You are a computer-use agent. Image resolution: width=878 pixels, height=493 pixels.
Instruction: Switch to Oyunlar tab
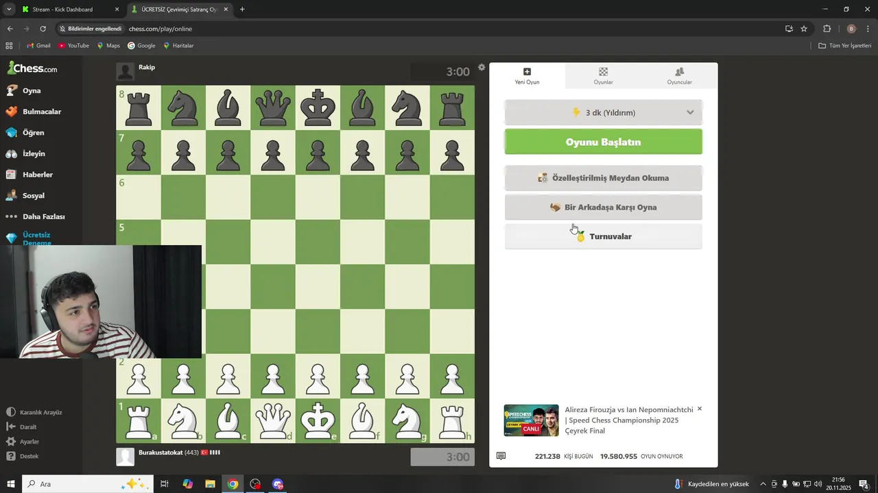604,75
